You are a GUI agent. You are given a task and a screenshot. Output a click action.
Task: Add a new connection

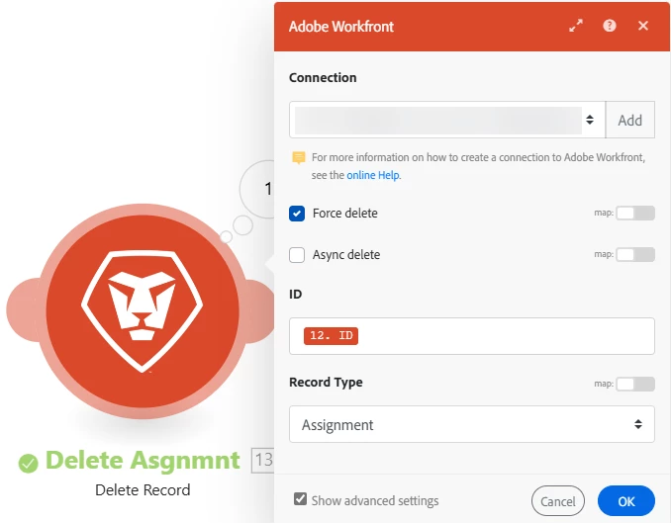pos(629,120)
